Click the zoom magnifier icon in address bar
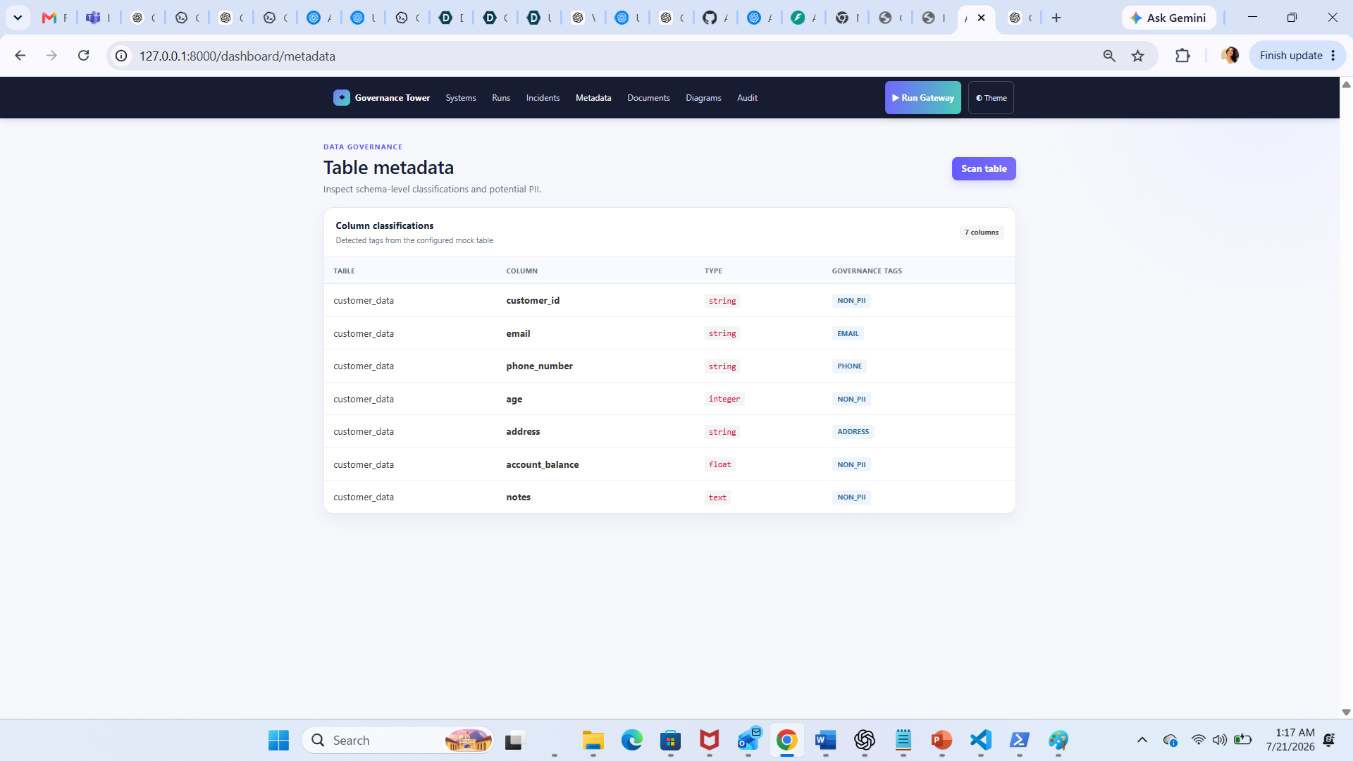1353x761 pixels. (x=1109, y=56)
